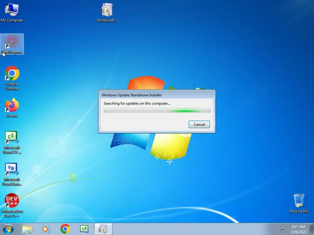Screen dimensions: 314x235
Task: Select Microsoft Visual C# desktop shortcut
Action: click(12, 143)
